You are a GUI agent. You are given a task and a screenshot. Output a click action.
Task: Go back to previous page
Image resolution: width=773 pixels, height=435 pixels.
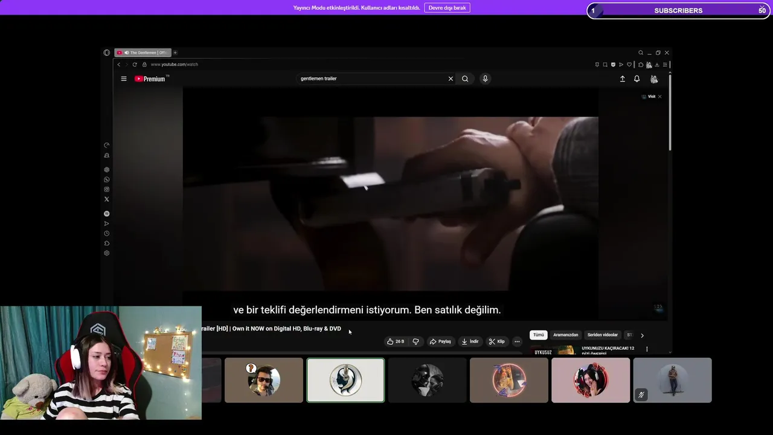pos(119,65)
